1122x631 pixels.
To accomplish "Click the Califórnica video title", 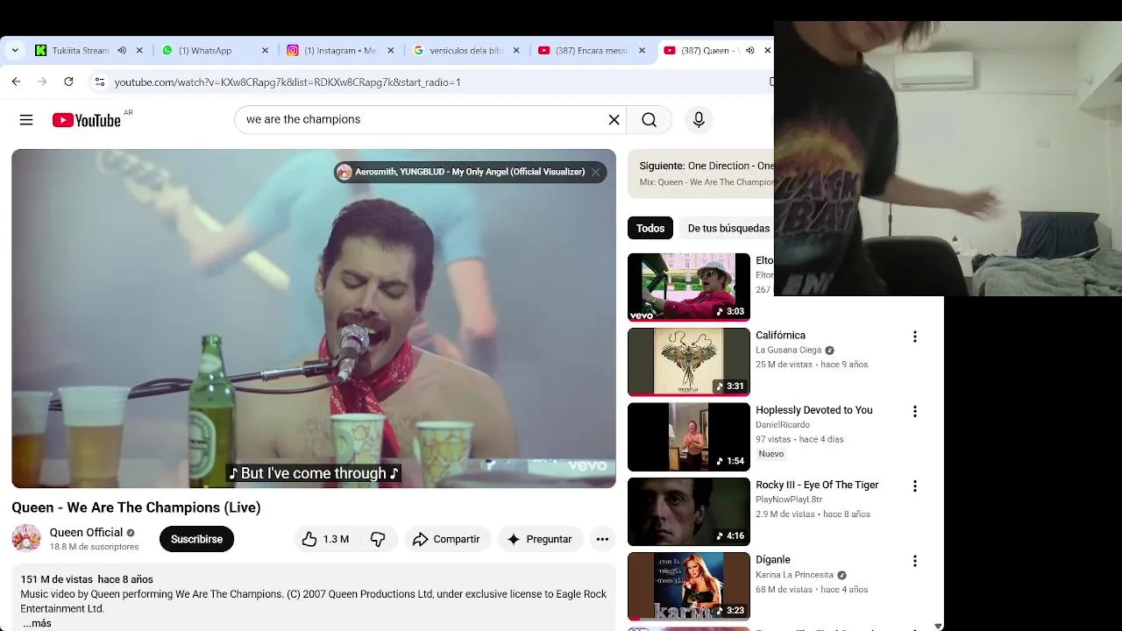I will click(x=780, y=336).
